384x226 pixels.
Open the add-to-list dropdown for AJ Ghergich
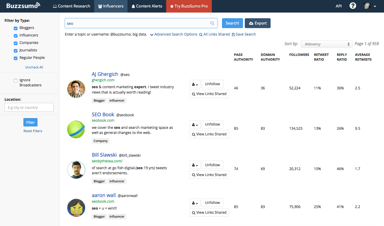195,84
